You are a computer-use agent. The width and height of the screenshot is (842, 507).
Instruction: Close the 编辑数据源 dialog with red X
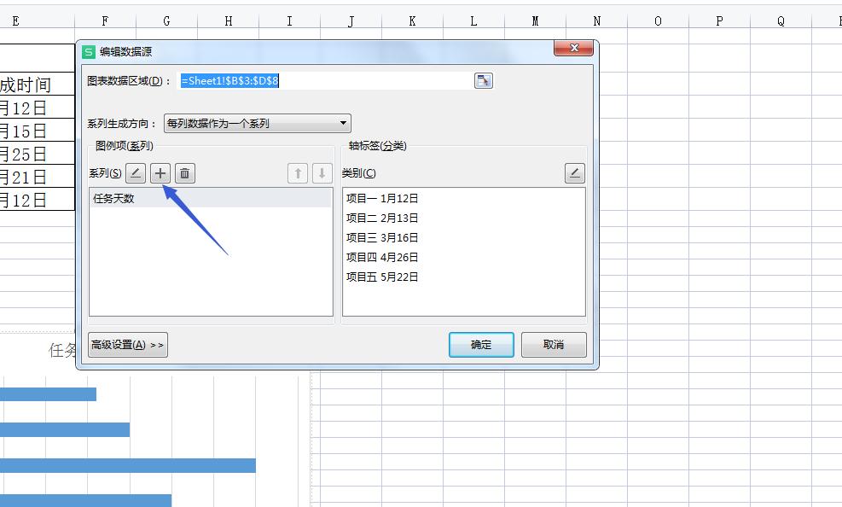[x=573, y=49]
